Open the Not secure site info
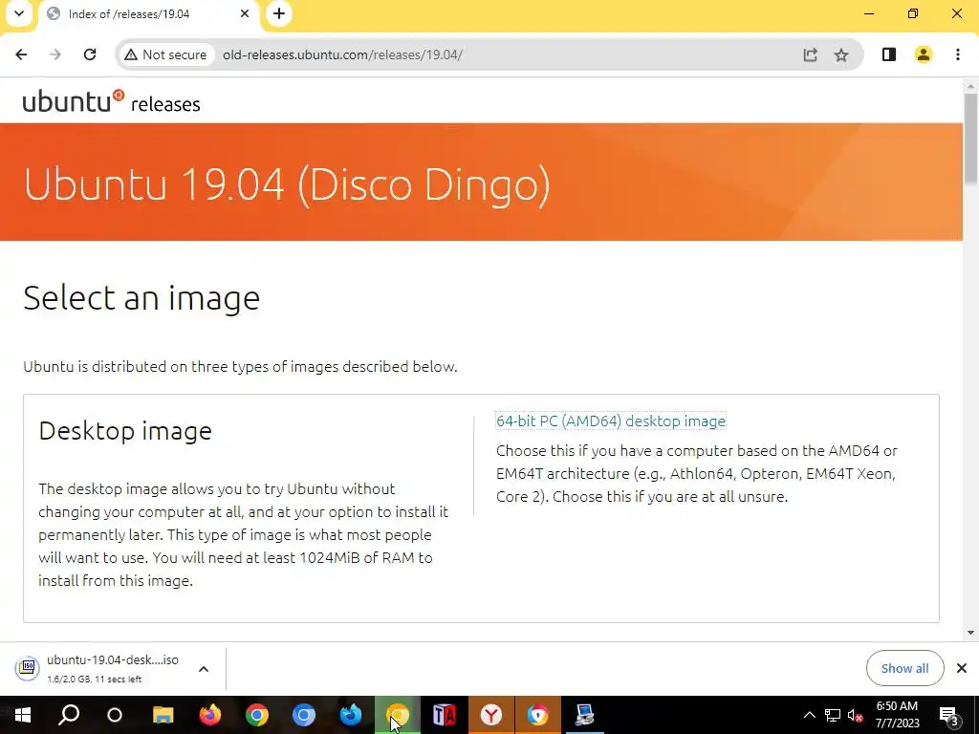Screen dimensions: 979x734 point(165,54)
